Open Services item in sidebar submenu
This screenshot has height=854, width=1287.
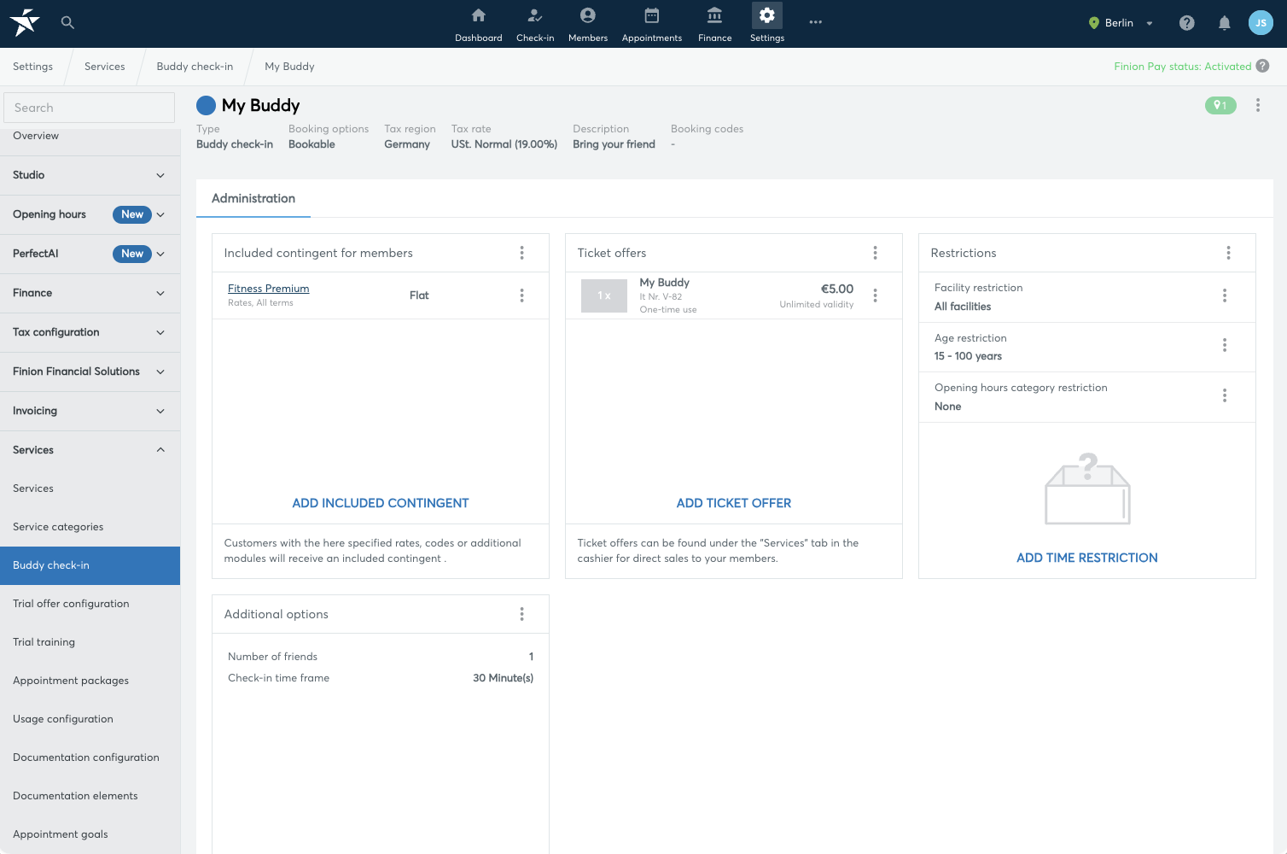tap(90, 488)
